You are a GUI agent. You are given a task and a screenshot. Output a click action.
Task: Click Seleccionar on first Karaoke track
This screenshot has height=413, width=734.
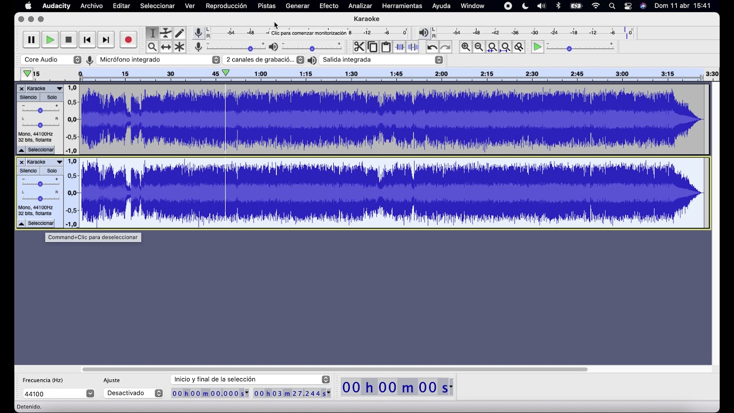click(x=41, y=150)
